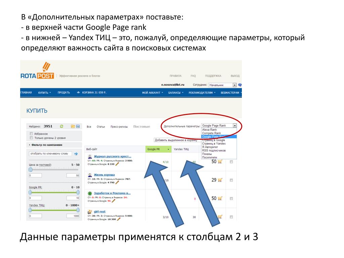This screenshot has width=344, height=258.
Task: Click the maximum price field showing 50
Action: tap(73, 175)
